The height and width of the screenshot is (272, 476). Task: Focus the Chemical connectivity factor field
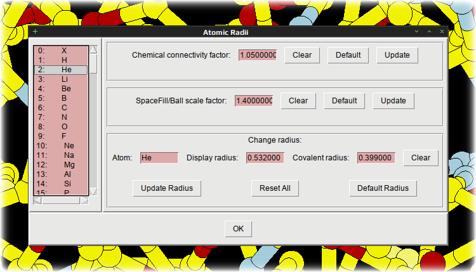[258, 55]
